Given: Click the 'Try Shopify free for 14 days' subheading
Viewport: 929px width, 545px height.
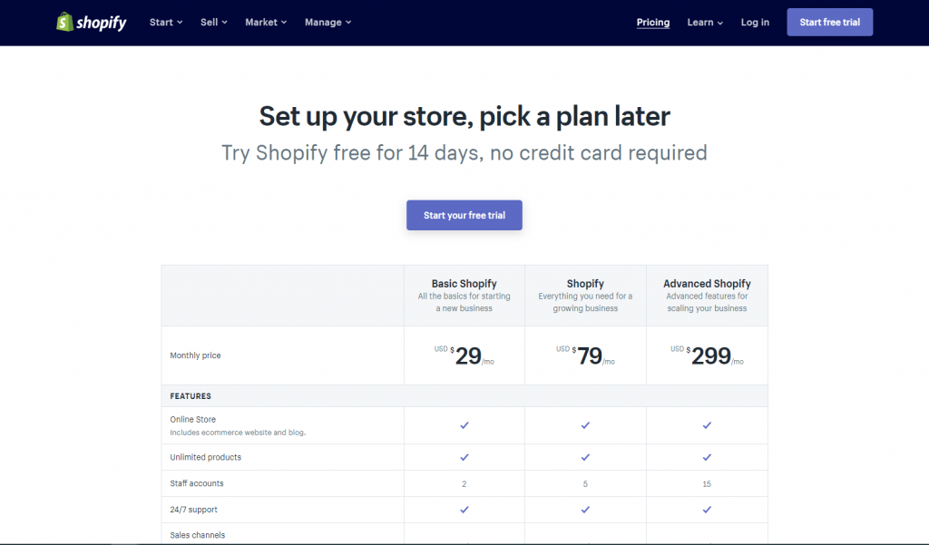Looking at the screenshot, I should (x=464, y=153).
